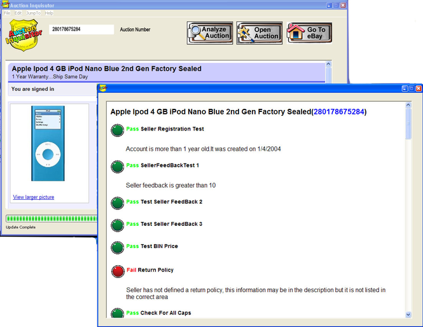
Task: Click green indicator for Check For All Caps
Action: (x=117, y=314)
